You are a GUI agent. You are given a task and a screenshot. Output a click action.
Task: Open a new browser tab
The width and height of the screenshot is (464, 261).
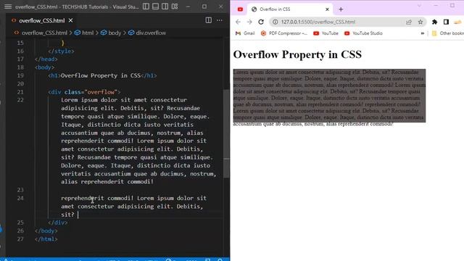point(341,9)
